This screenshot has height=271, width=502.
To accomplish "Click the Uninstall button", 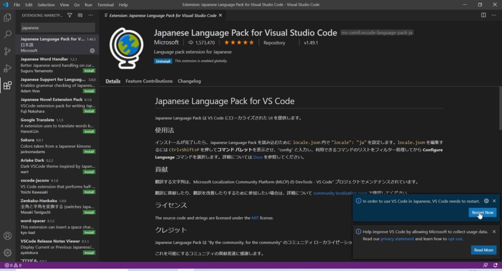I will 163,61.
